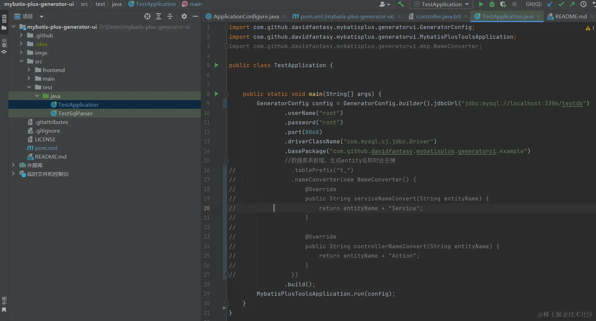Collapse the java folder under test
596x321 pixels.
37,96
